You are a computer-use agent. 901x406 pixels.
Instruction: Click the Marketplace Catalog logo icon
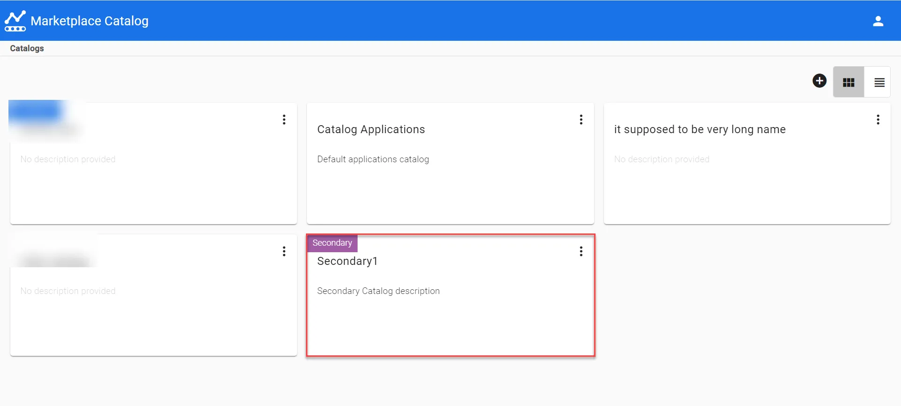pyautogui.click(x=15, y=21)
